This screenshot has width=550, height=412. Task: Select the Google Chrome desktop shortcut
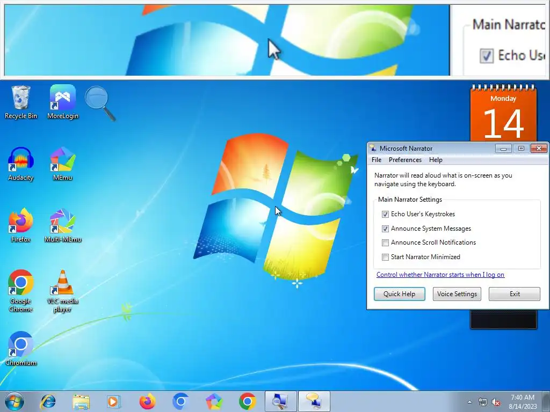(21, 291)
